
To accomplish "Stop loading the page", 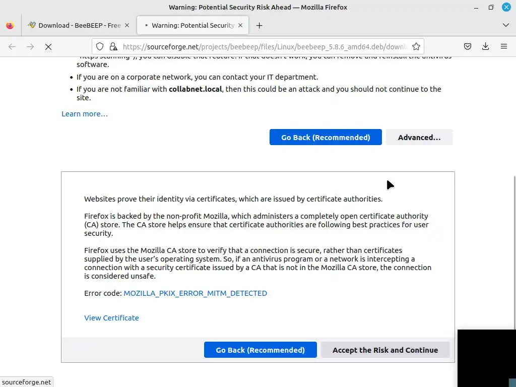I will pyautogui.click(x=48, y=47).
